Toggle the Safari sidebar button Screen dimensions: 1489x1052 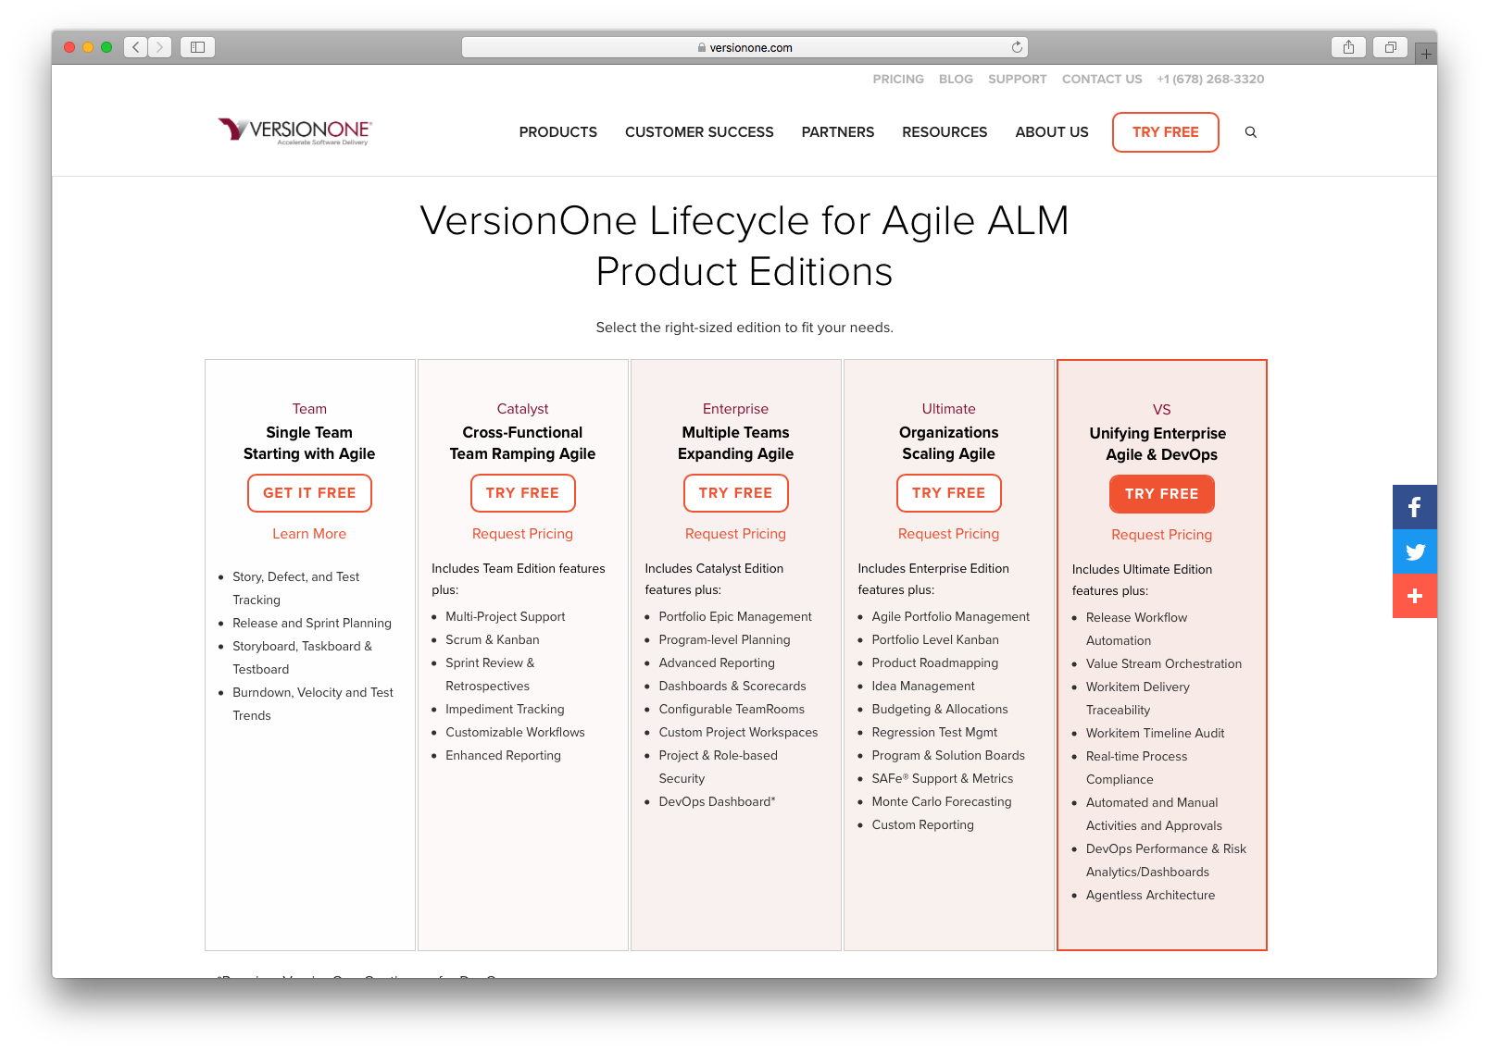(197, 47)
